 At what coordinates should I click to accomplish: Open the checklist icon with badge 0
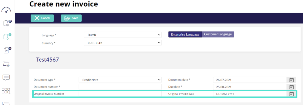point(7,50)
